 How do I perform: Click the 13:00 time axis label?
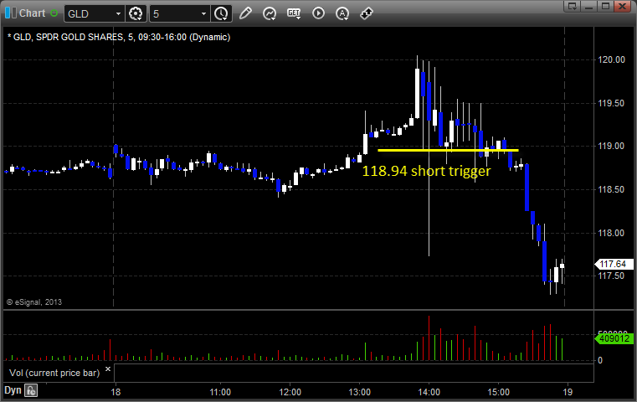click(360, 392)
